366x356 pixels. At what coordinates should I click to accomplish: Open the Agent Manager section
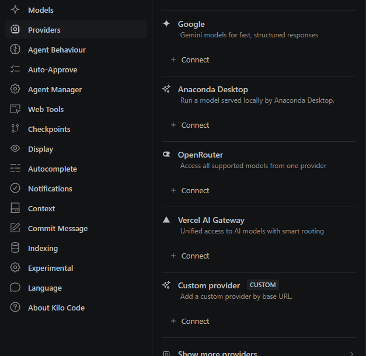coord(76,89)
